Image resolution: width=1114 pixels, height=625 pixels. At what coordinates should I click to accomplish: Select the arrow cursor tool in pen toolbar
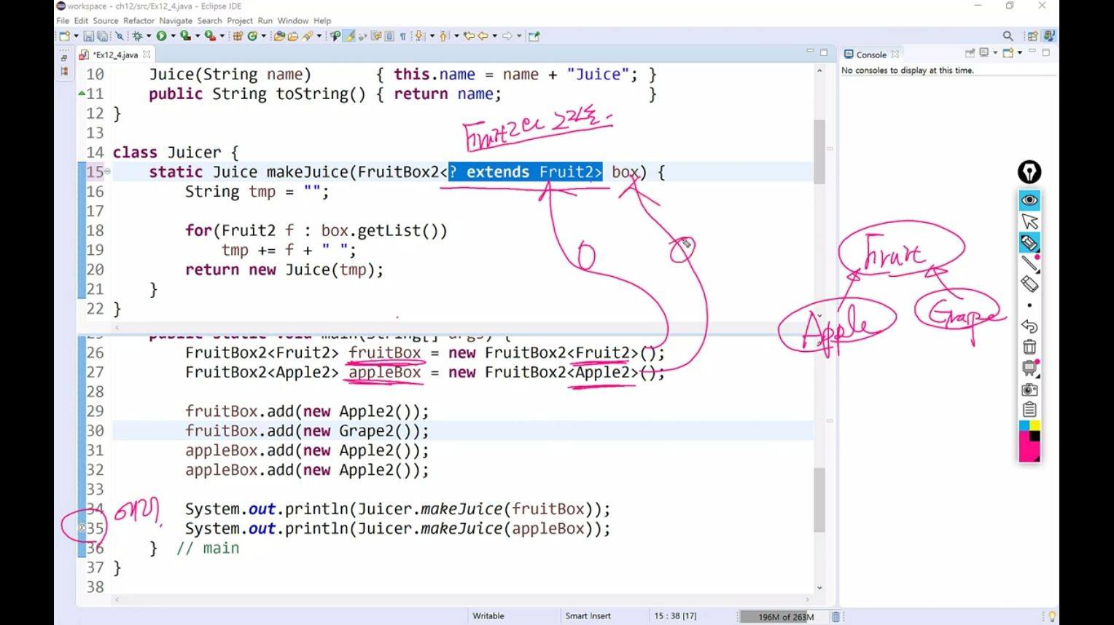coord(1029,221)
